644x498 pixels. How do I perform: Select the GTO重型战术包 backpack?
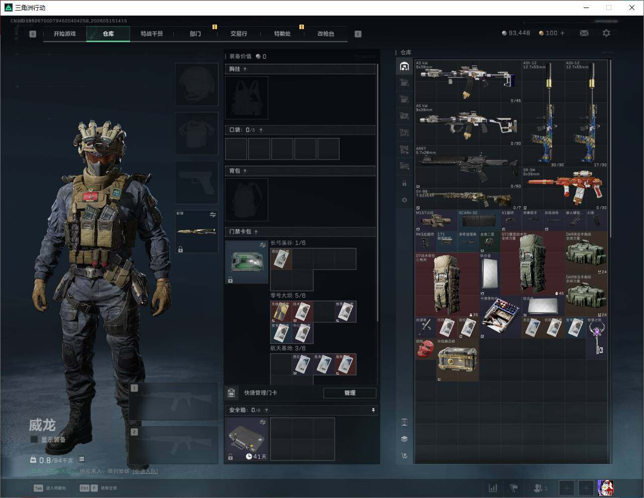pos(532,263)
